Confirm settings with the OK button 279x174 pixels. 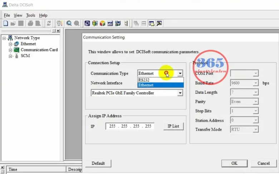tap(234, 163)
